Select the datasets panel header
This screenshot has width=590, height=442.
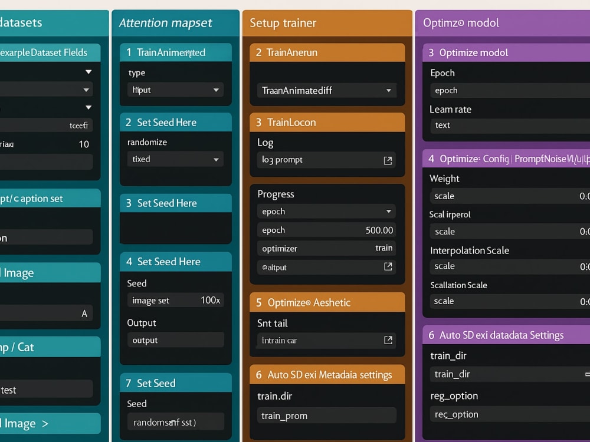point(54,23)
